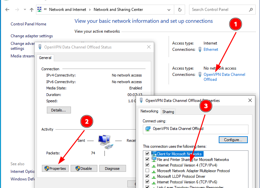Click Client for Microsoft Networks icon
The width and height of the screenshot is (260, 188).
154,154
